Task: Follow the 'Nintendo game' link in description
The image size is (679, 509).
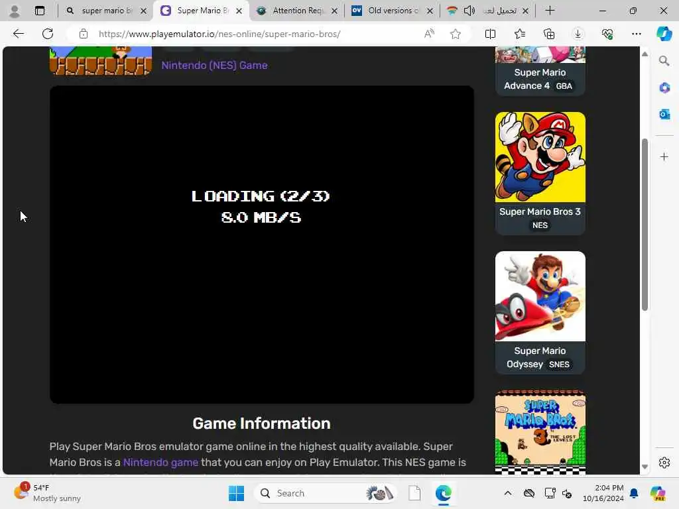Action: tap(160, 462)
